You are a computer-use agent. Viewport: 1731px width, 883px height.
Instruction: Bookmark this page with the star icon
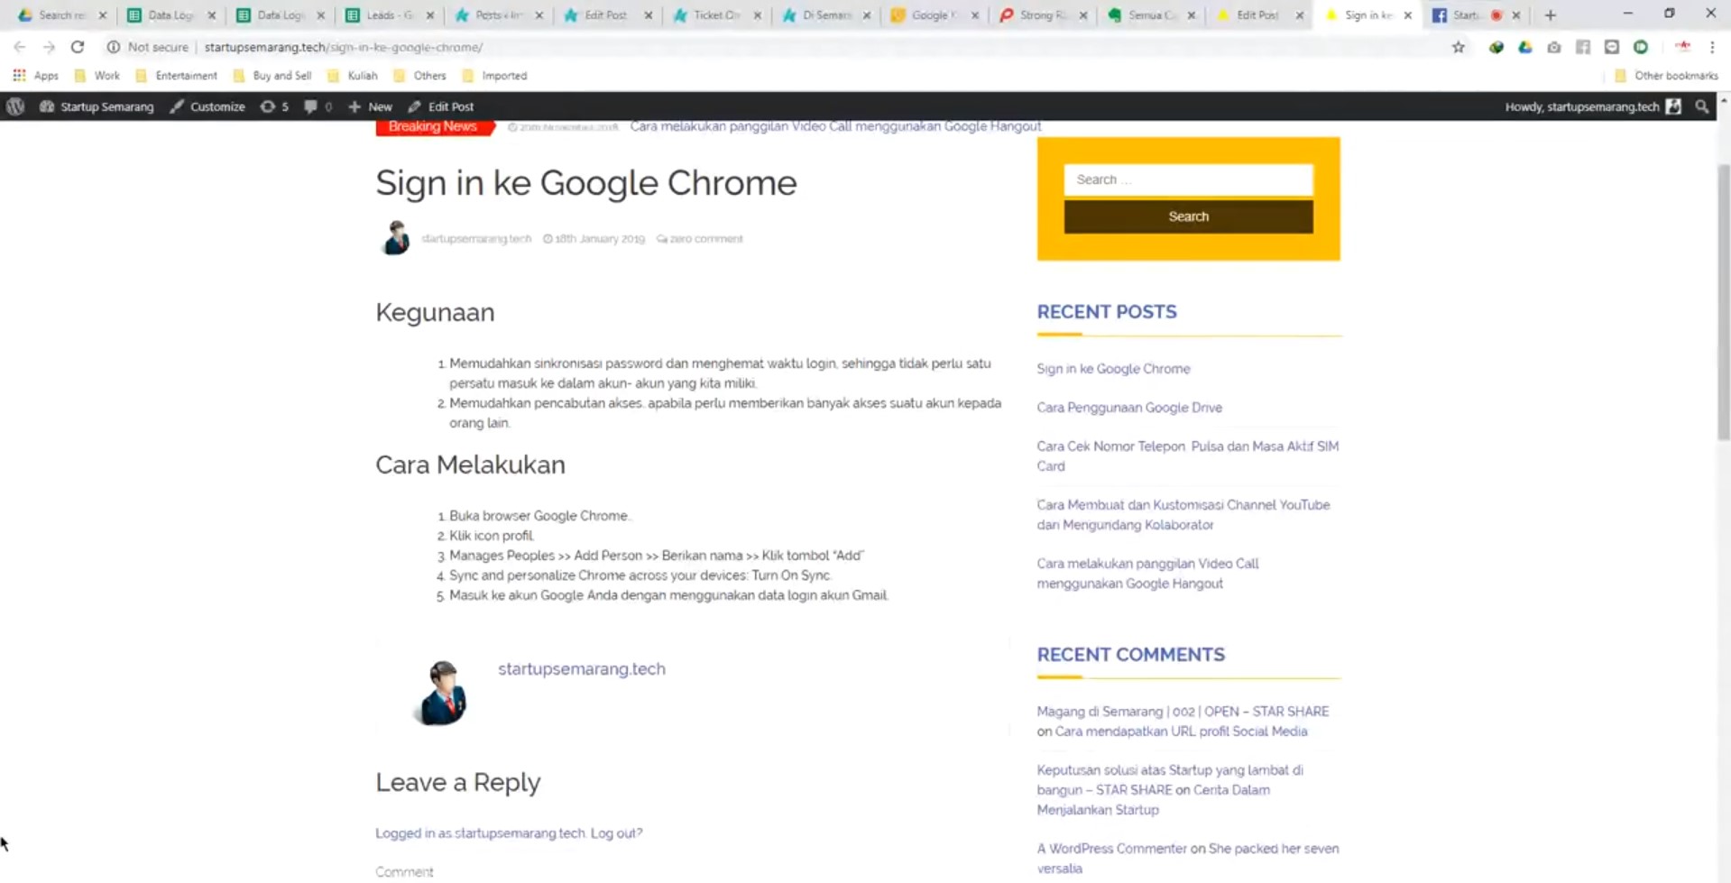1459,47
